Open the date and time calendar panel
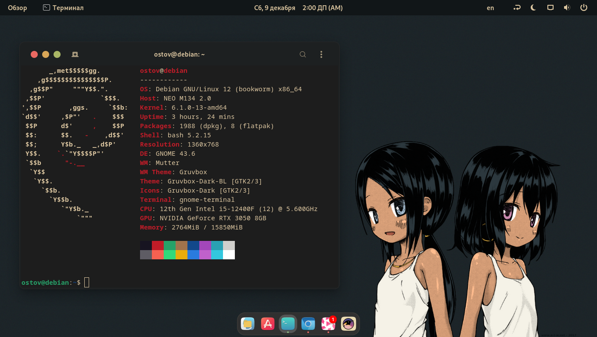Screen dimensions: 597x337 (298, 7)
